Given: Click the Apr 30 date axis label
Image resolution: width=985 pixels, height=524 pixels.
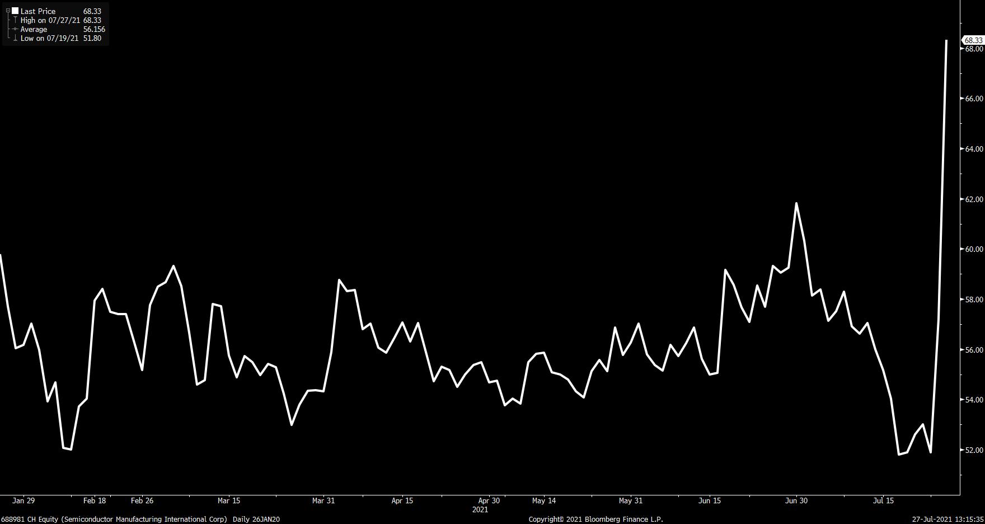Looking at the screenshot, I should tap(489, 500).
